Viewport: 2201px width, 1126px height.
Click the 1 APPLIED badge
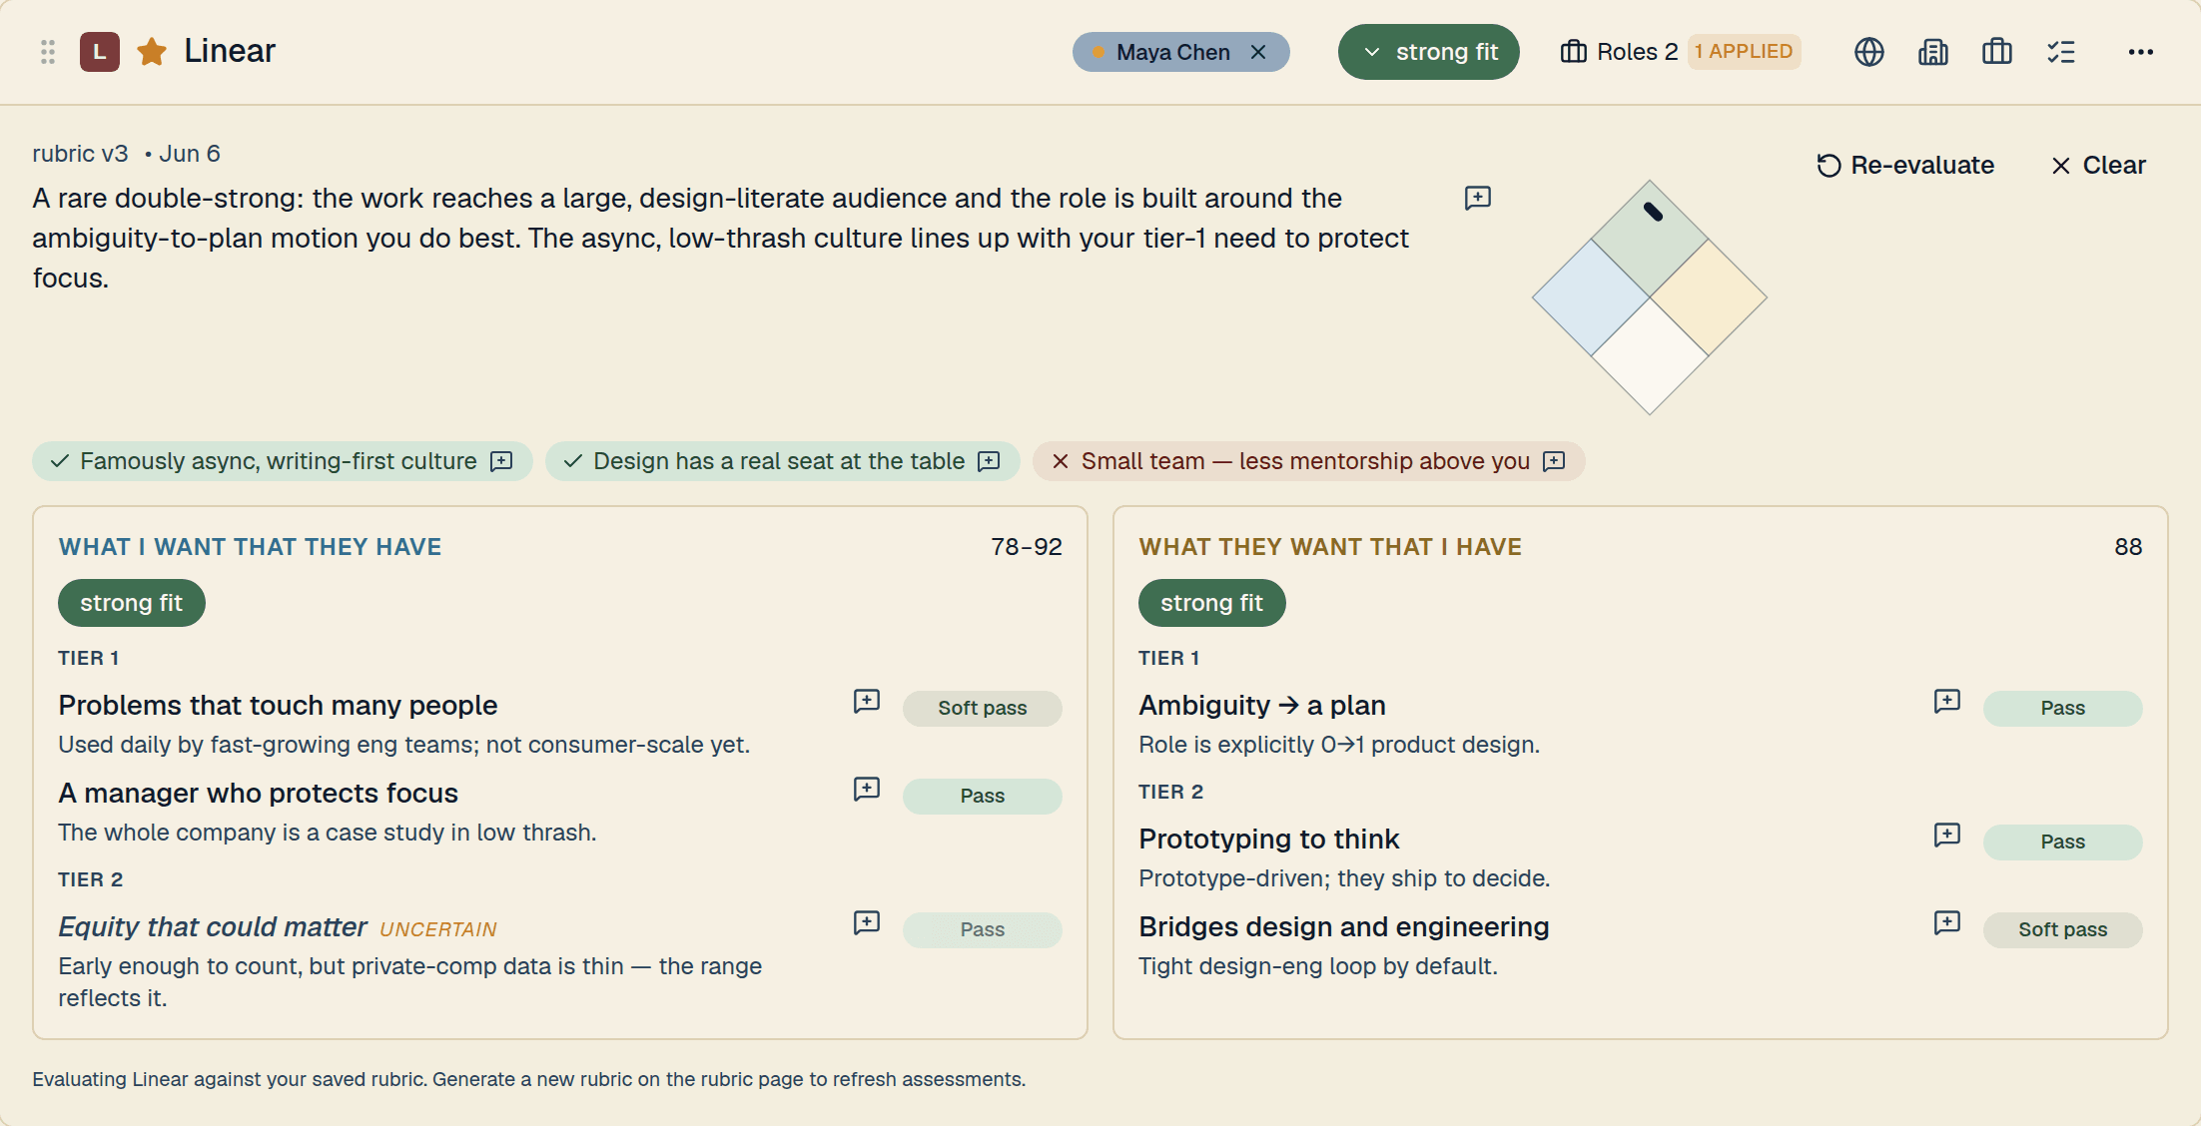pos(1744,52)
